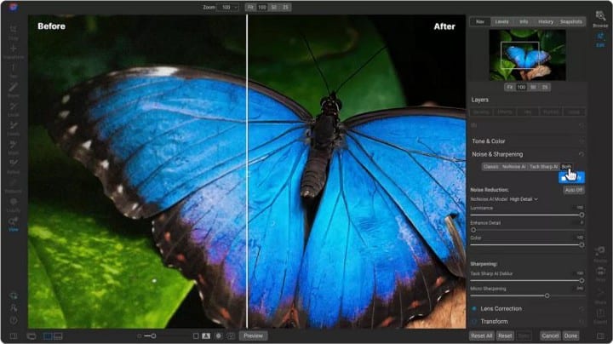Select the Liquify tool
This screenshot has width=613, height=344.
pos(14,204)
